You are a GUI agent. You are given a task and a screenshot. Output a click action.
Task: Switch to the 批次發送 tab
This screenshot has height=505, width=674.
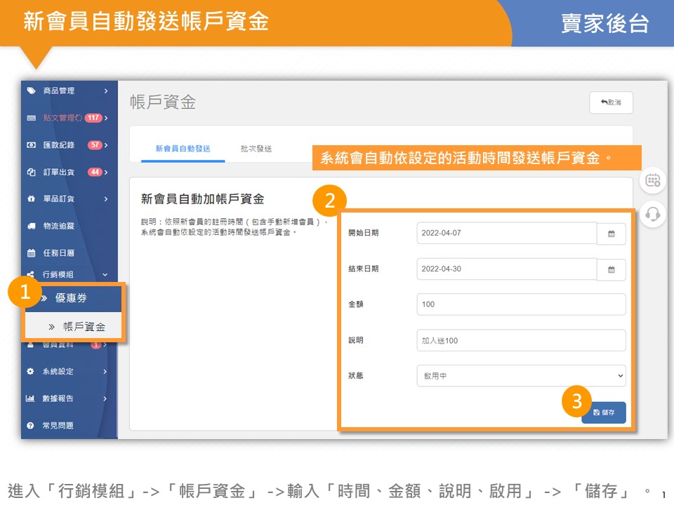256,149
